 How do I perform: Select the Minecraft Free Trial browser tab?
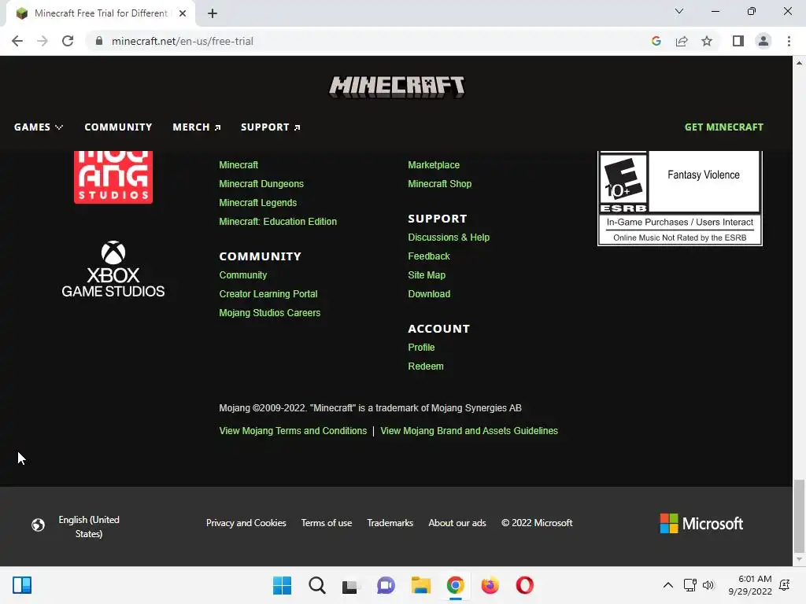click(101, 13)
